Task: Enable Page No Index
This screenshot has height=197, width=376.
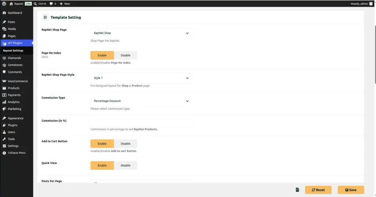Action: click(x=102, y=55)
